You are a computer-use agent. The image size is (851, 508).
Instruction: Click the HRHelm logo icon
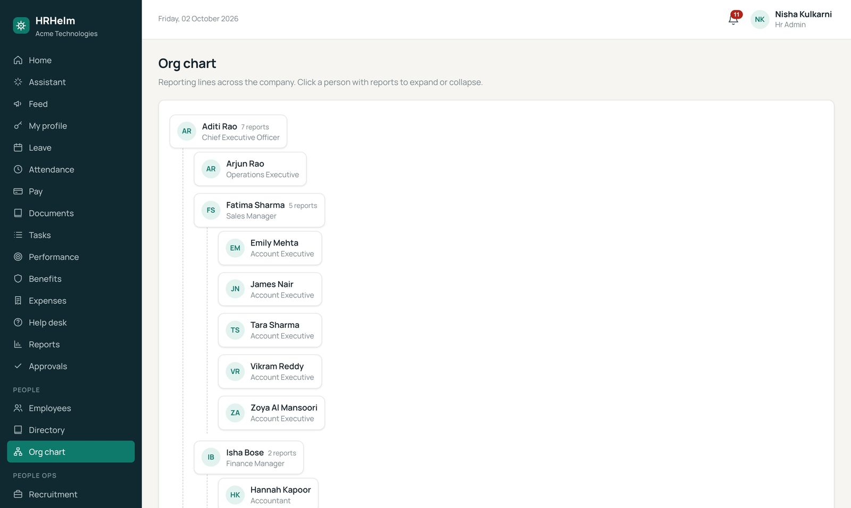(21, 26)
